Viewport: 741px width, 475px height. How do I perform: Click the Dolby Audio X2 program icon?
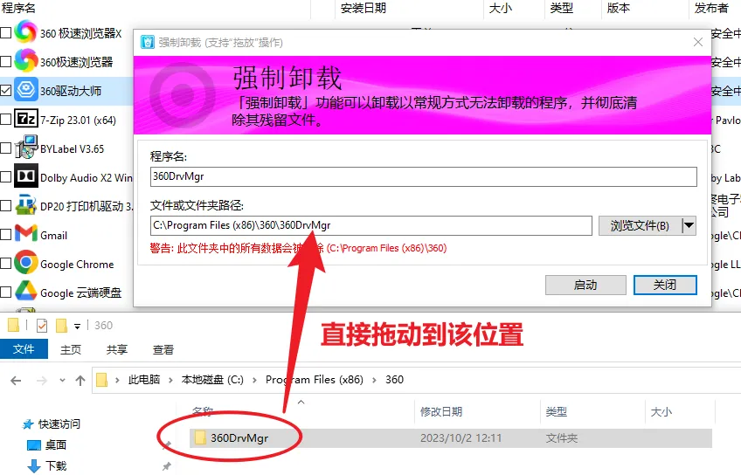pos(25,176)
